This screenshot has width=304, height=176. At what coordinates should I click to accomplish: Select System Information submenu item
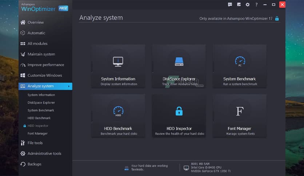click(x=41, y=95)
